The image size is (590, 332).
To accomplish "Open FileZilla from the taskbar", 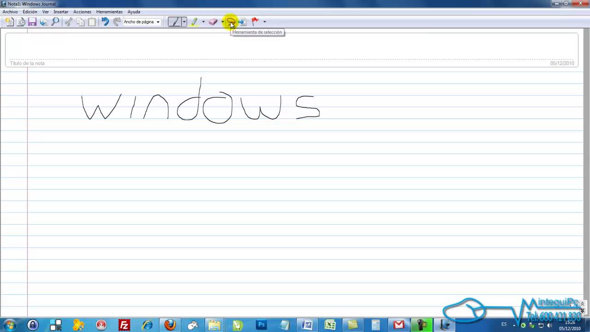I will point(124,325).
